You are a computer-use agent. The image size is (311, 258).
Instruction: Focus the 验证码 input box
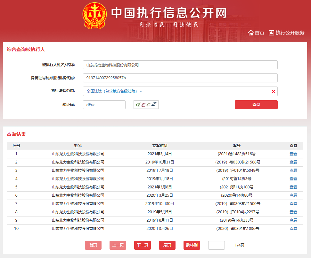coord(104,105)
